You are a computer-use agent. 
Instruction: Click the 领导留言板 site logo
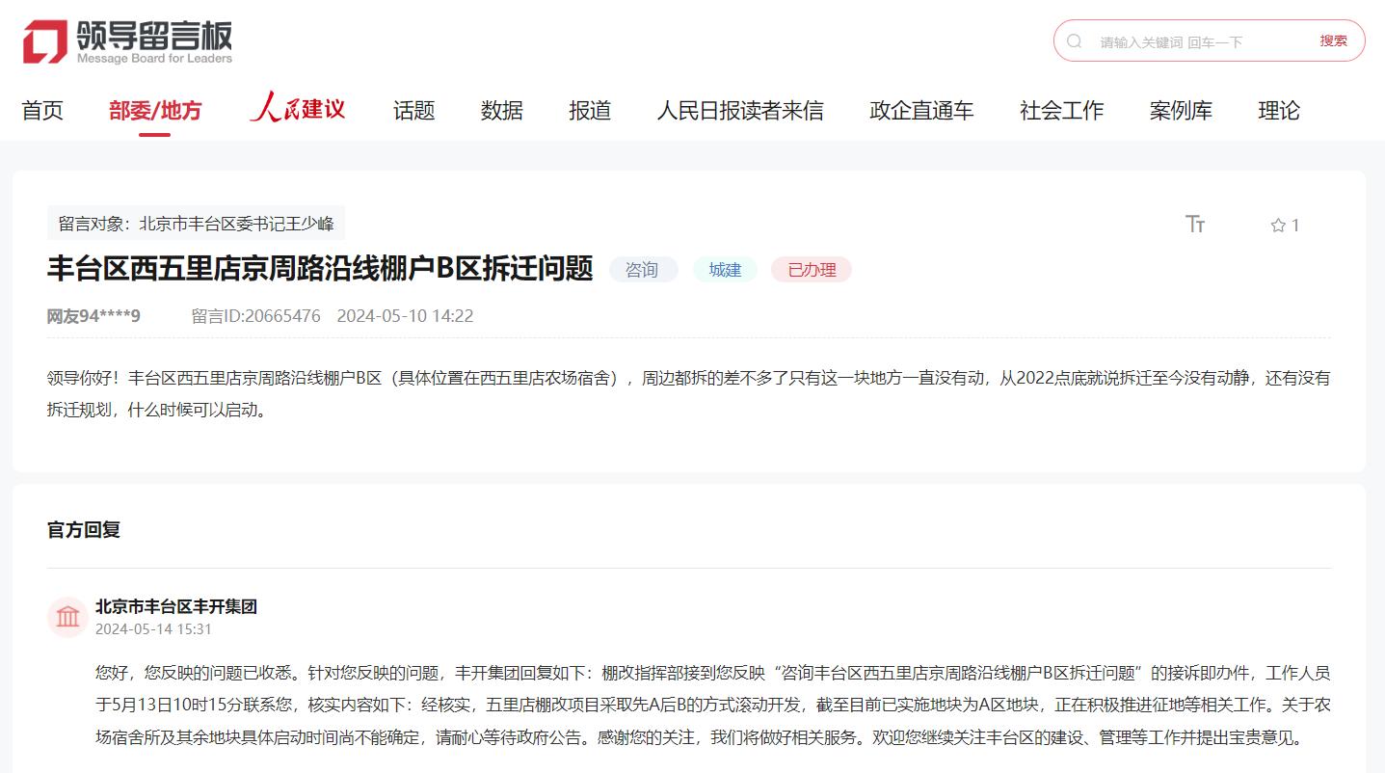pyautogui.click(x=127, y=42)
